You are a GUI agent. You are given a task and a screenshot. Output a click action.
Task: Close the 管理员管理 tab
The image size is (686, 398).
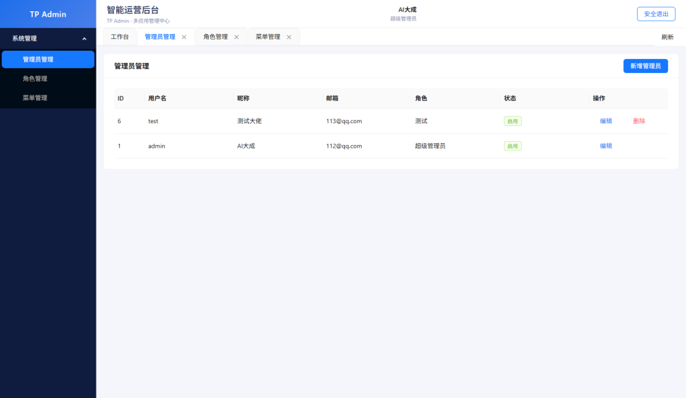[184, 37]
